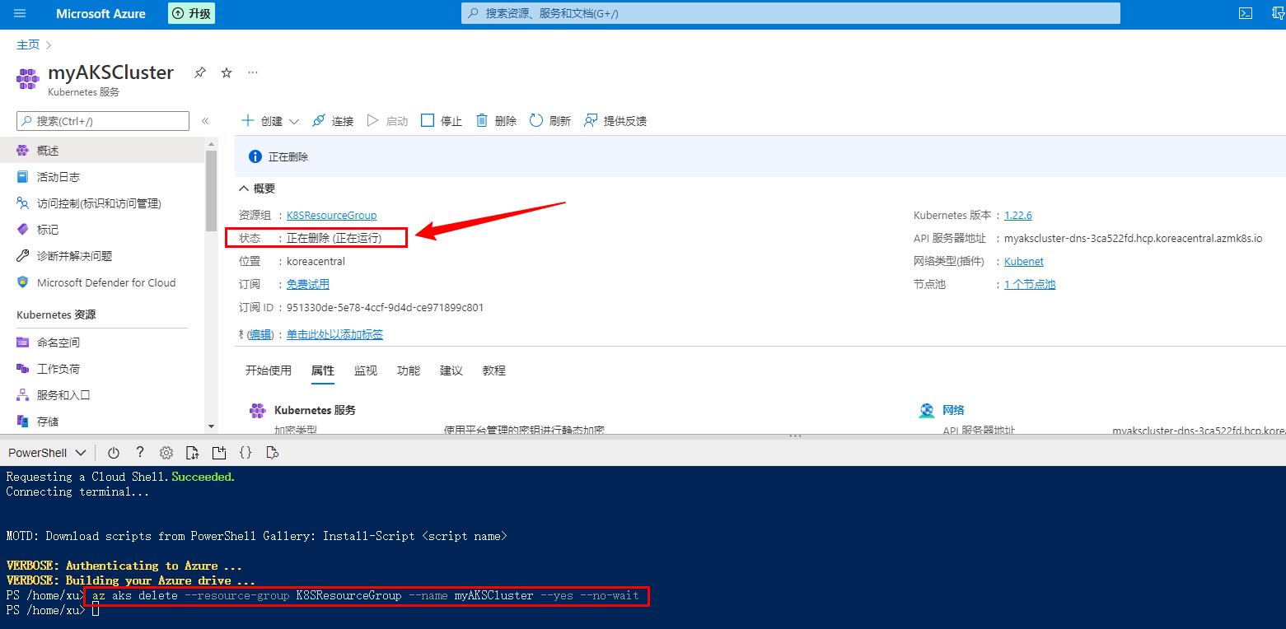Click the 网络 section heading
The width and height of the screenshot is (1286, 629).
953,410
